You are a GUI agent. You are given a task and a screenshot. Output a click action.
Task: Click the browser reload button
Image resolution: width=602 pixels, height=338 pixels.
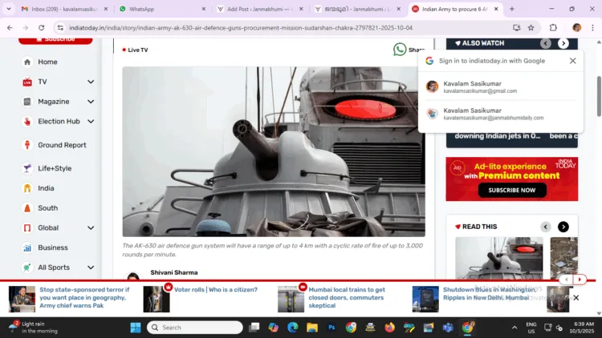pos(43,27)
